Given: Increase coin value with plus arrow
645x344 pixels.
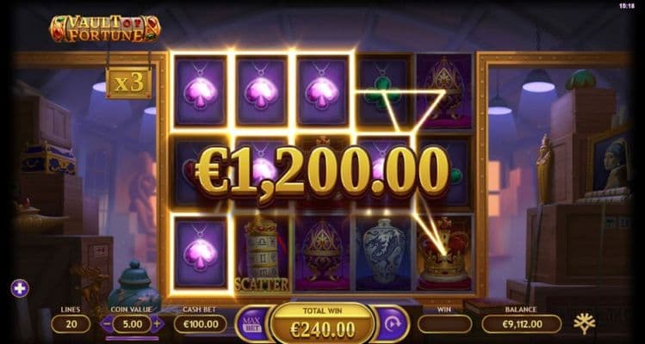Looking at the screenshot, I should 157,324.
